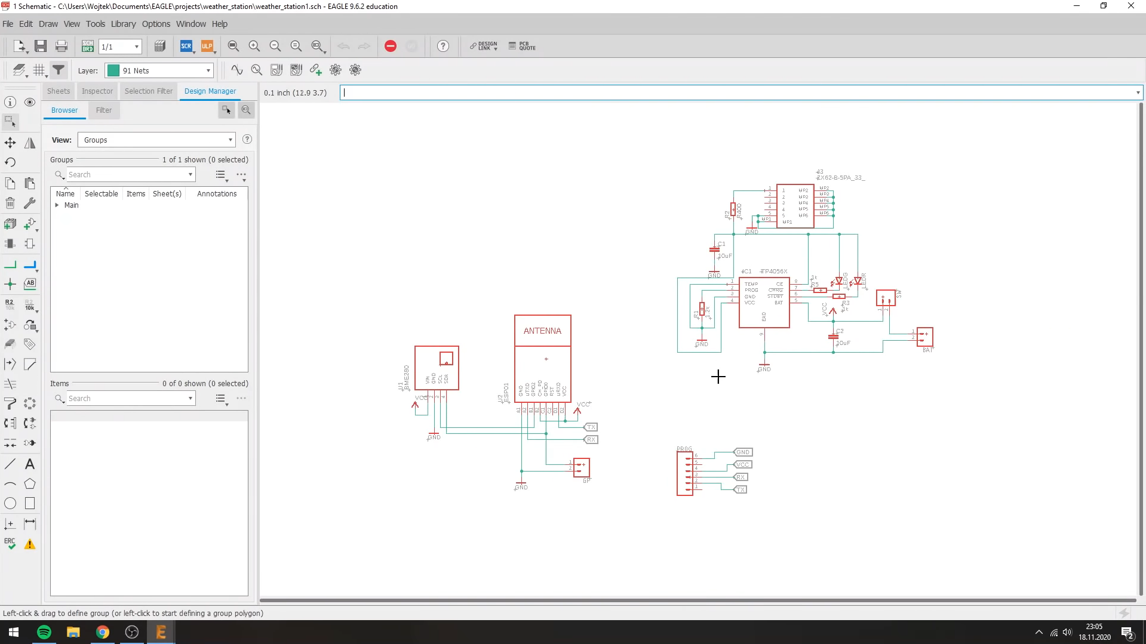Viewport: 1146px width, 644px height.
Task: Run a user language program via ULP icon
Action: pyautogui.click(x=207, y=46)
